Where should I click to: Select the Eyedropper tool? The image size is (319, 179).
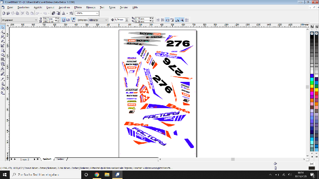3,79
